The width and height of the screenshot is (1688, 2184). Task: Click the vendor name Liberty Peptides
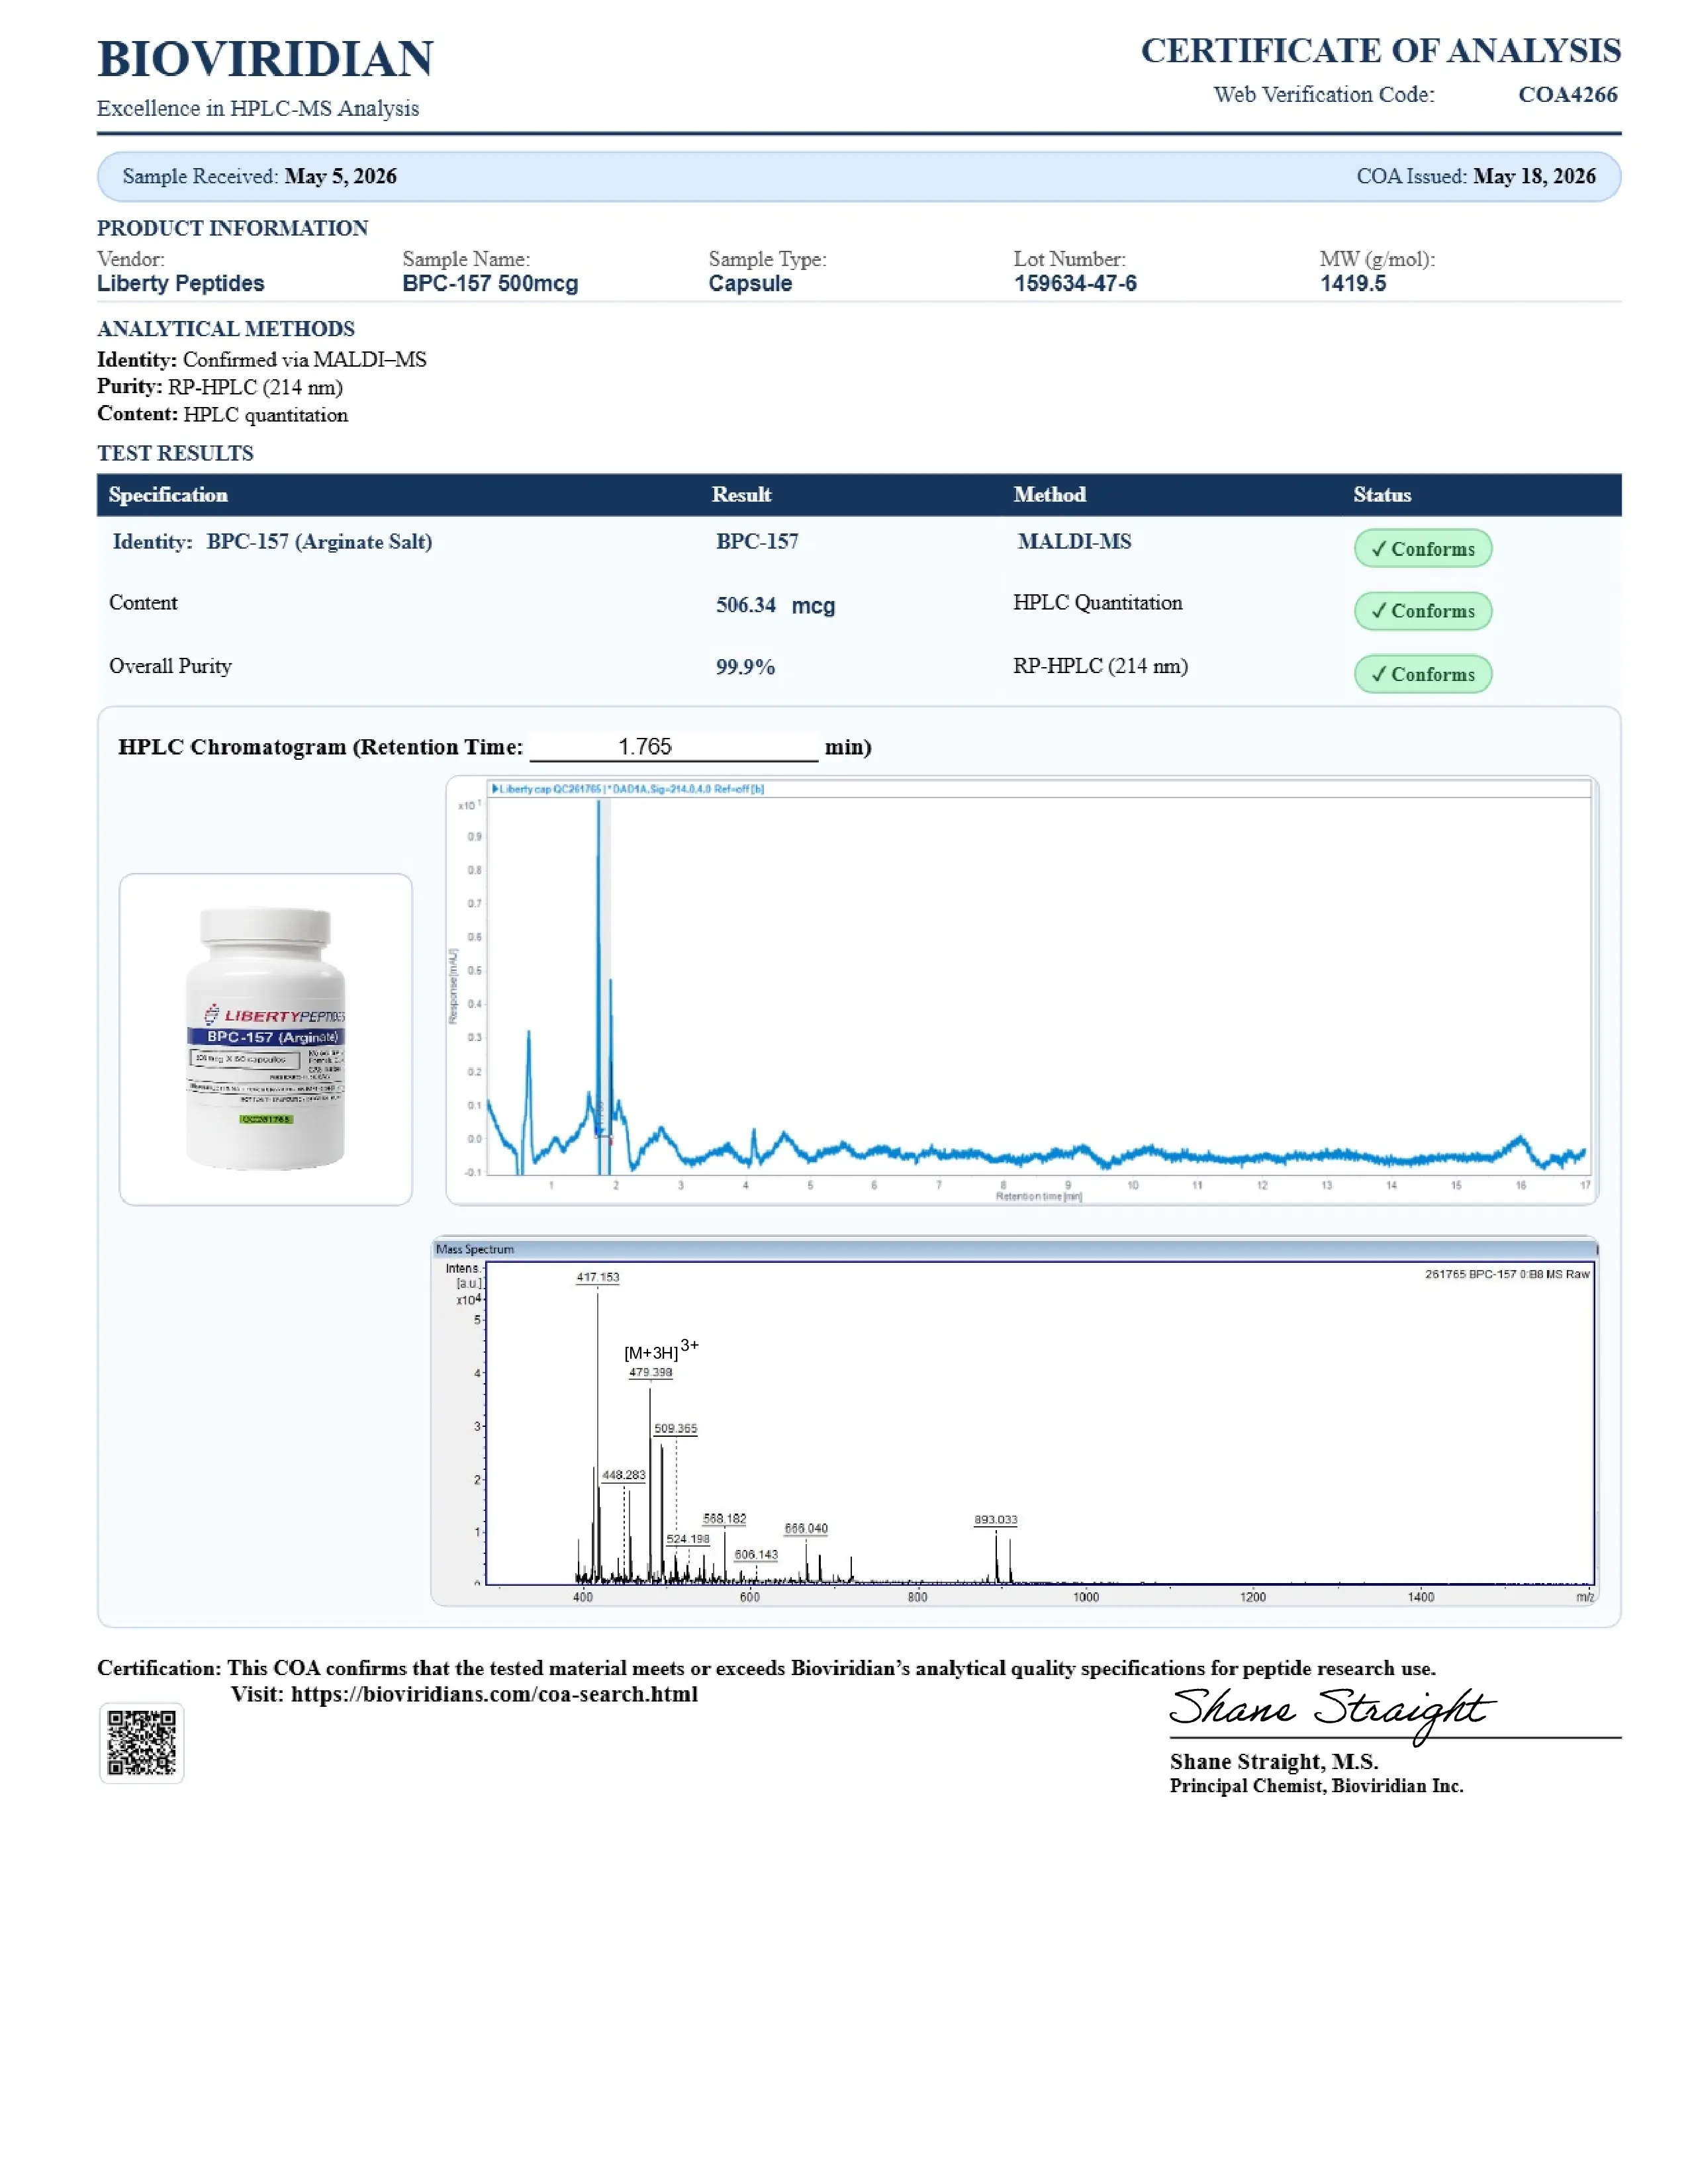click(x=181, y=283)
